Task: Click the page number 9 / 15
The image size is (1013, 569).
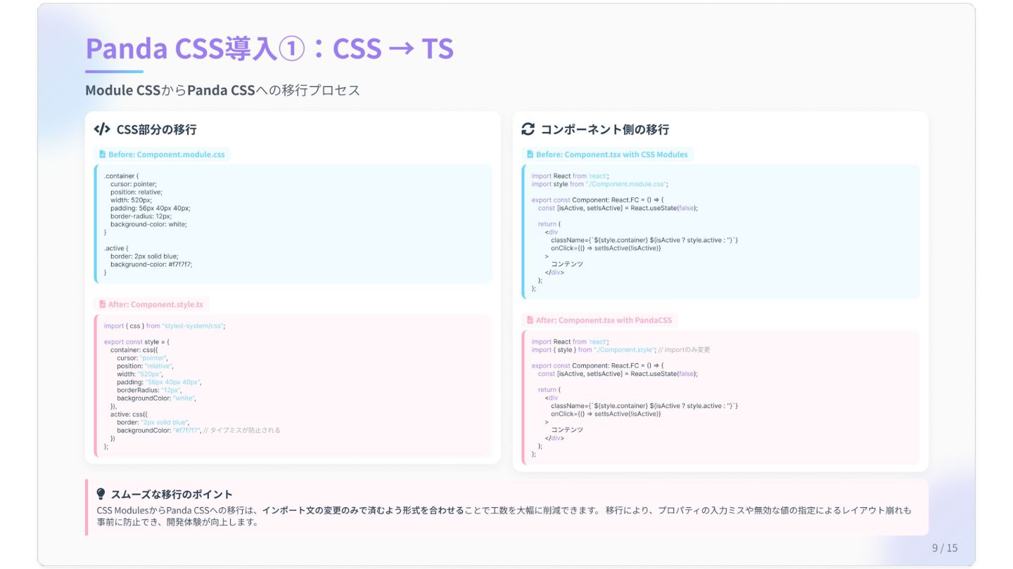Action: pyautogui.click(x=945, y=548)
